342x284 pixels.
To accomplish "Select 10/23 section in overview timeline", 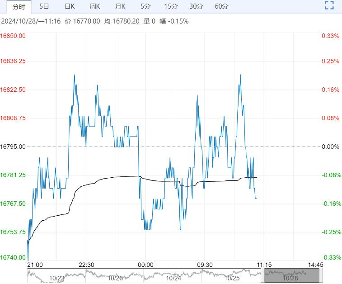I will point(116,278).
